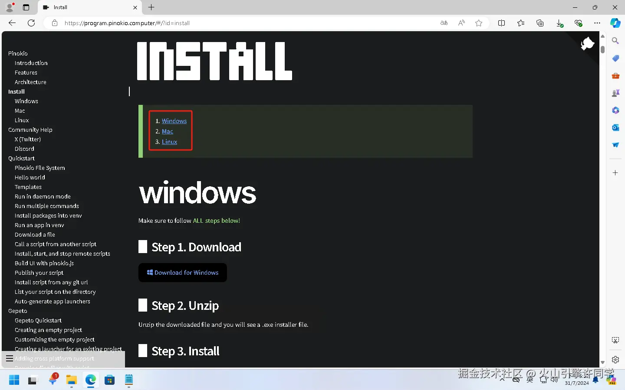
Task: Open Edge settings and more menu
Action: [597, 23]
